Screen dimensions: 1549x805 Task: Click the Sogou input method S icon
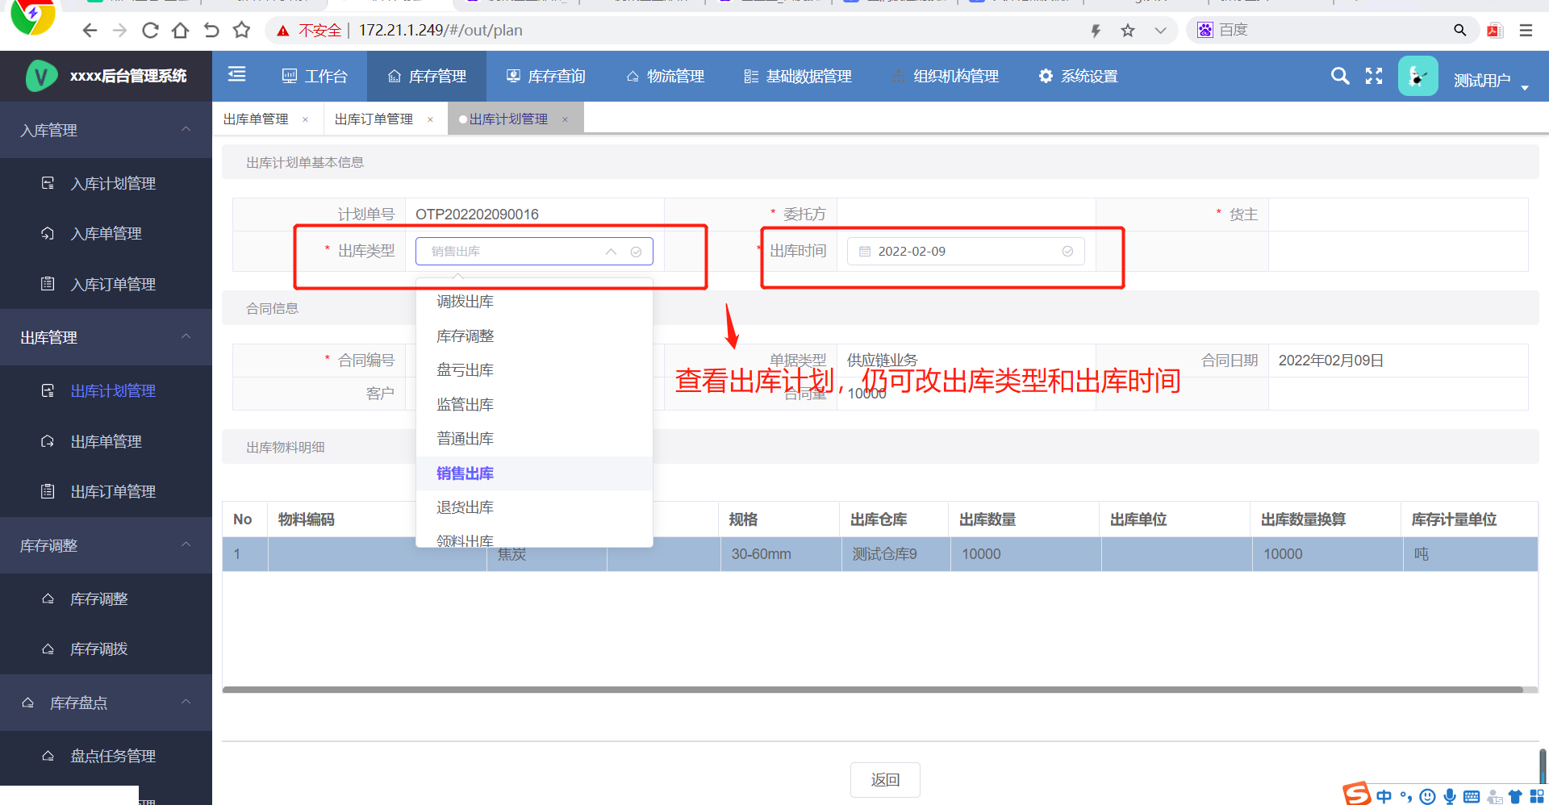[1357, 795]
